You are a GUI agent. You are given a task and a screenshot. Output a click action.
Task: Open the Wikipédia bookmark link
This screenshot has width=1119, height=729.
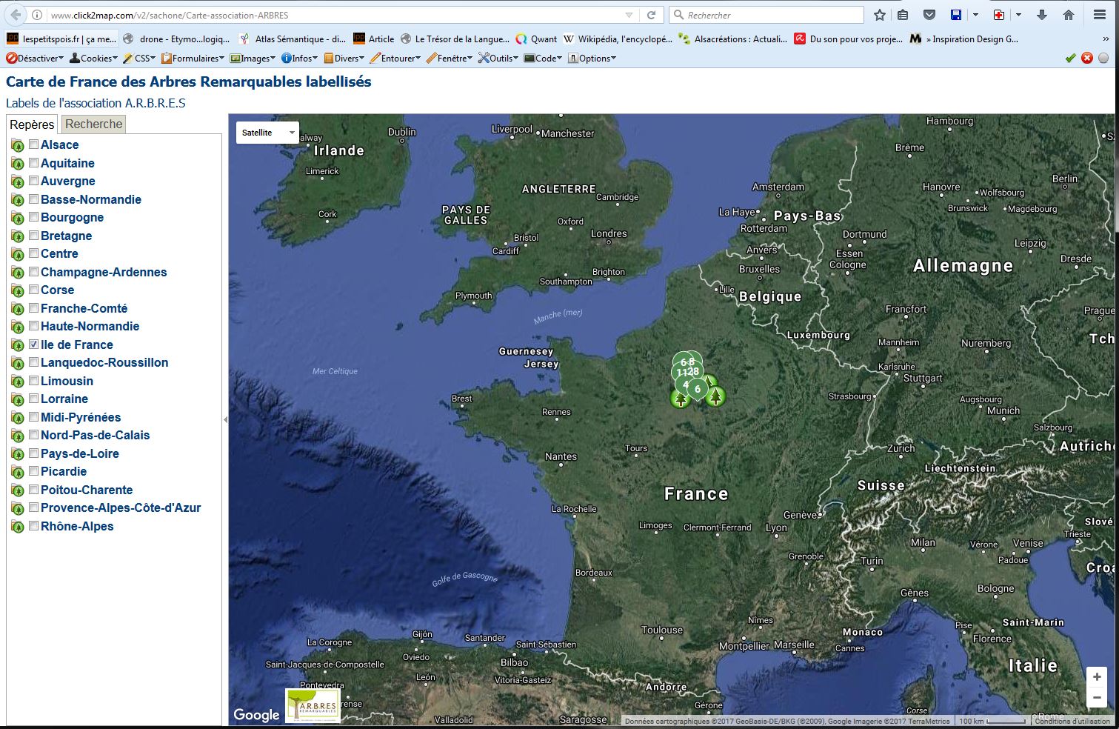pyautogui.click(x=618, y=39)
